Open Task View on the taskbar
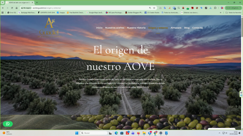This screenshot has width=243, height=136. point(110,133)
